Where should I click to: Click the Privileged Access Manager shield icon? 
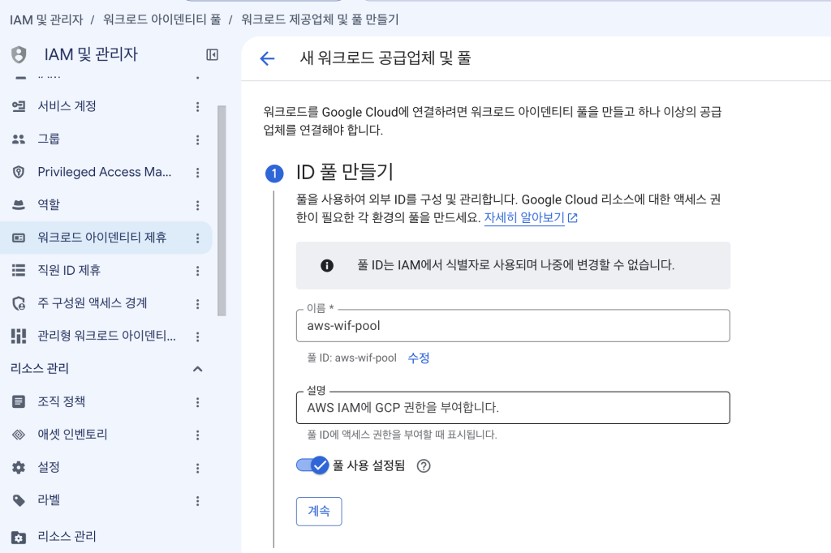point(19,172)
